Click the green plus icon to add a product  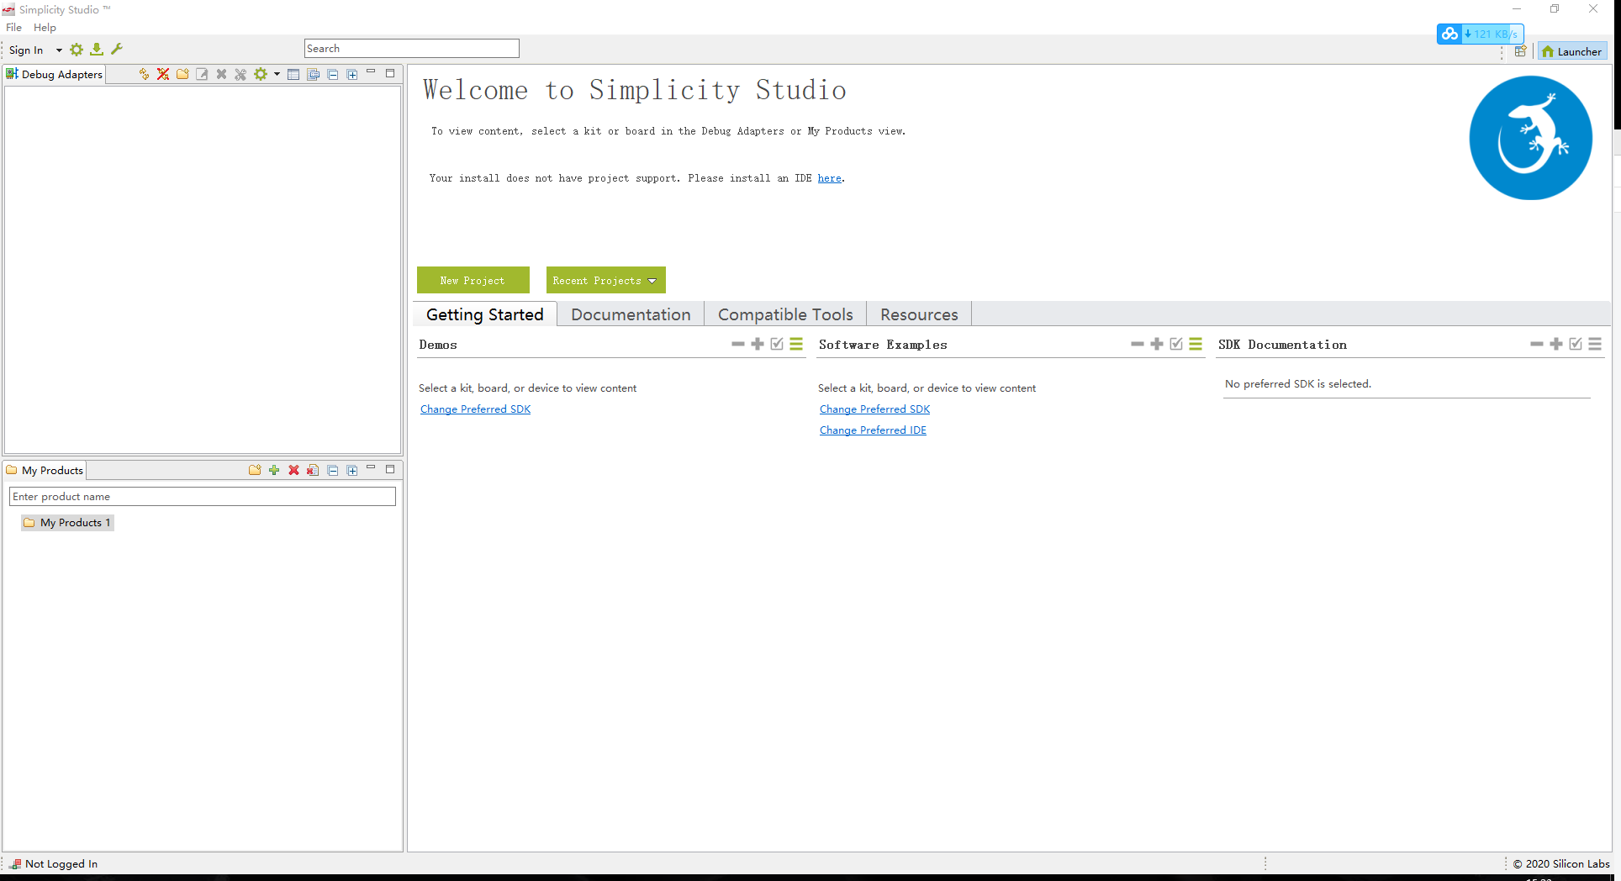pos(274,470)
